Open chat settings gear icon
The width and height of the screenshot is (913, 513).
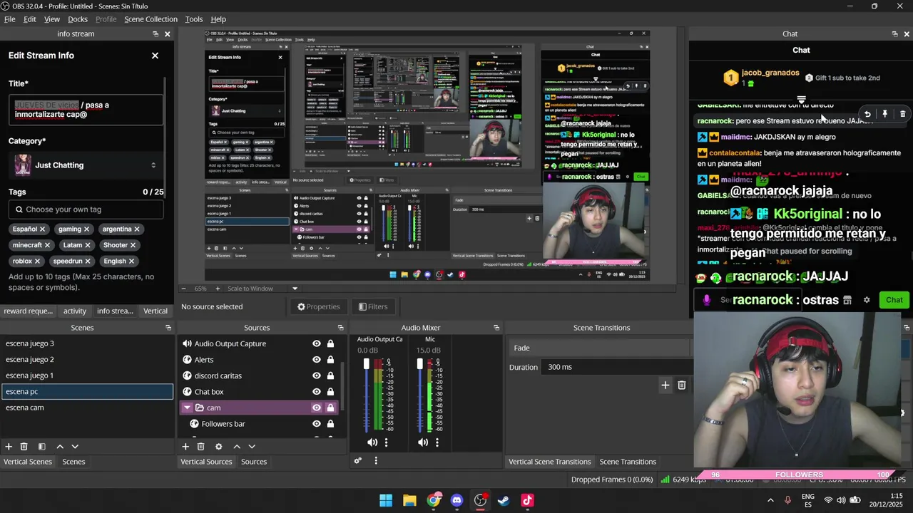click(x=867, y=300)
